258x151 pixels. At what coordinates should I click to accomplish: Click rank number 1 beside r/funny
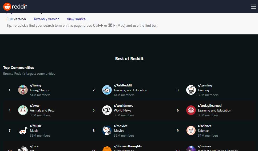[10, 90]
